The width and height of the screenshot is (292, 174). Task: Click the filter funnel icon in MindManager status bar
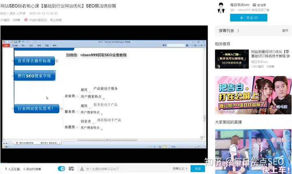[154, 147]
